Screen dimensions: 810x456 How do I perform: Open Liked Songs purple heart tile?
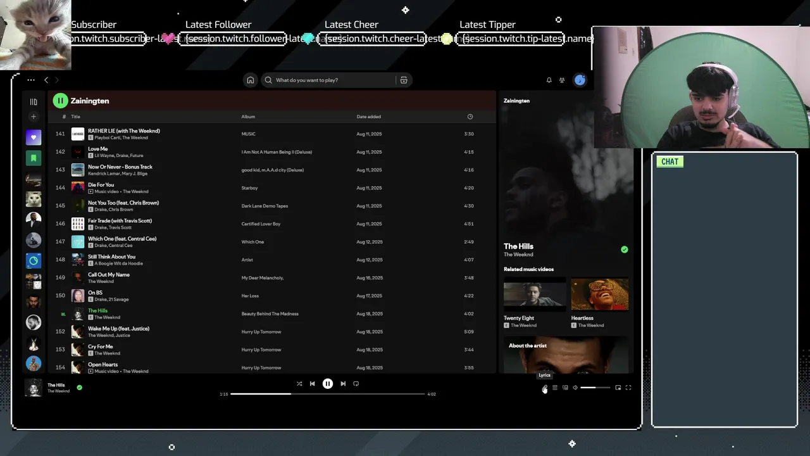pos(34,137)
